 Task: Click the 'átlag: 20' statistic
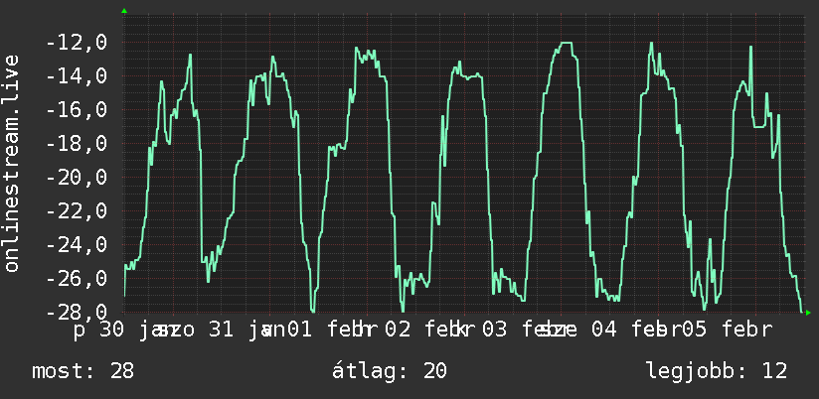pyautogui.click(x=390, y=371)
